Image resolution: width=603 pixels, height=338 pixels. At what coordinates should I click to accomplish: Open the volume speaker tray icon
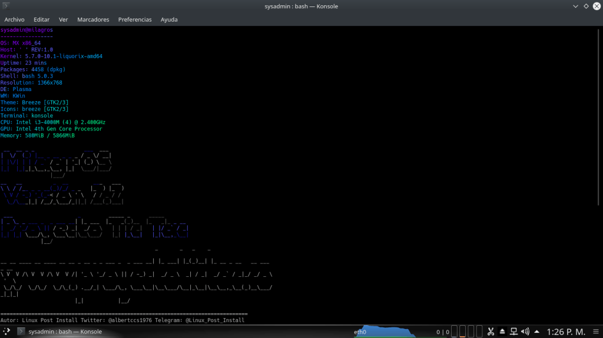tap(525, 332)
